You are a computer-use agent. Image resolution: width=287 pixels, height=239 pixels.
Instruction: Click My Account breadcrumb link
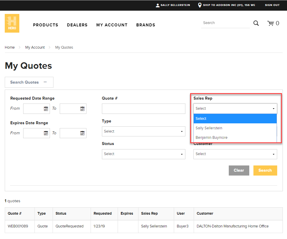(x=35, y=47)
